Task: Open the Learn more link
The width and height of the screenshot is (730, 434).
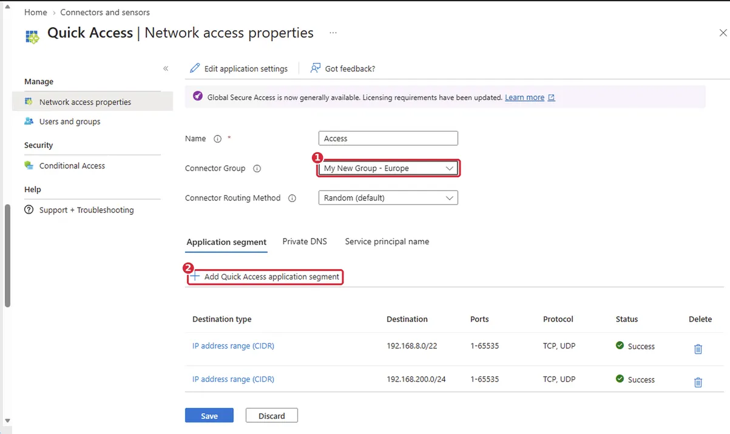Action: 524,97
